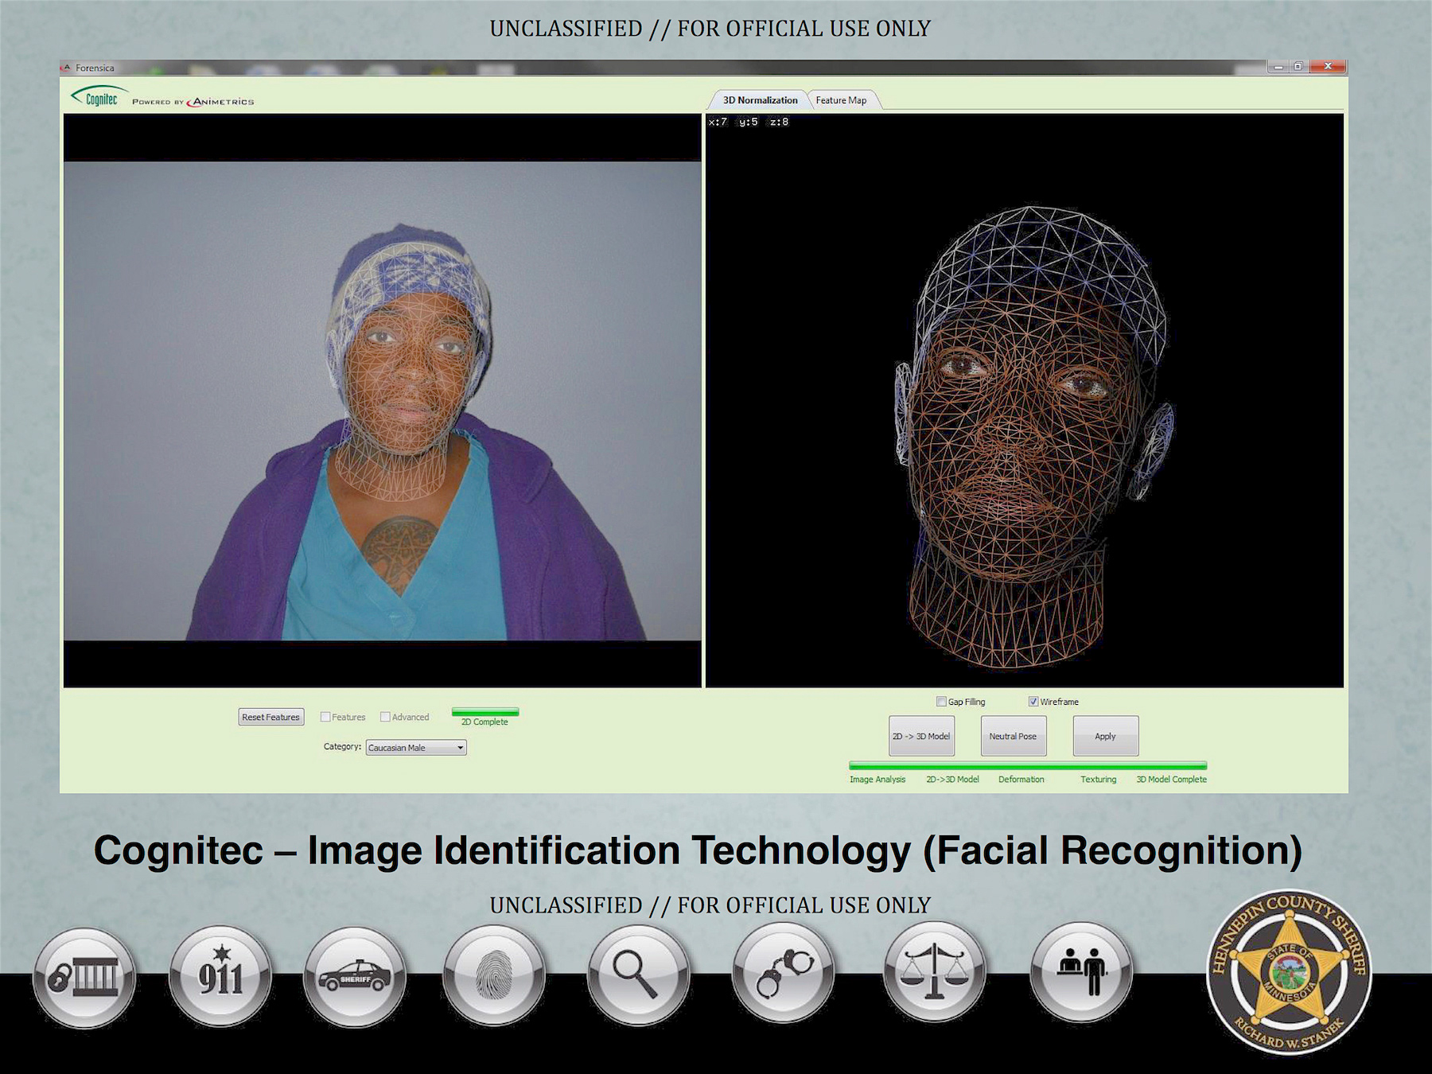Click the front desk people icon

(x=1081, y=973)
